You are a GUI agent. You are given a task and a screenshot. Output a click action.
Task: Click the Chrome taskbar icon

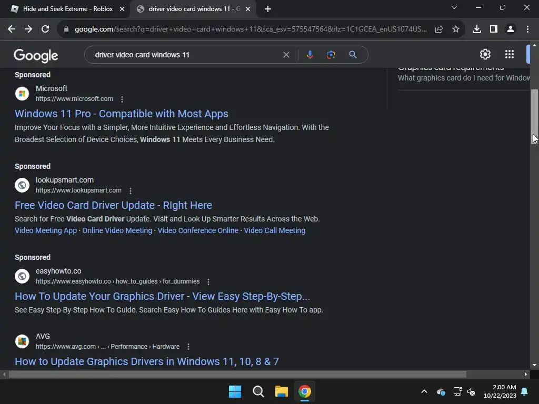coord(305,391)
